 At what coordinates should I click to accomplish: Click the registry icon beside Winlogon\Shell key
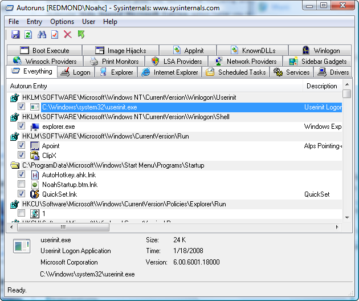[15, 117]
